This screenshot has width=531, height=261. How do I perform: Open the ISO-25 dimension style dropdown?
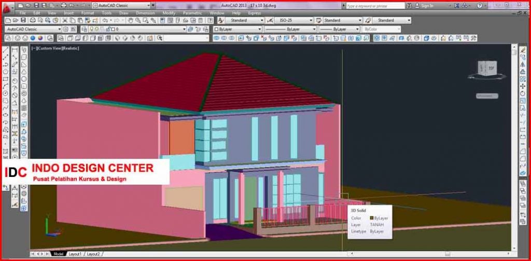pyautogui.click(x=295, y=20)
